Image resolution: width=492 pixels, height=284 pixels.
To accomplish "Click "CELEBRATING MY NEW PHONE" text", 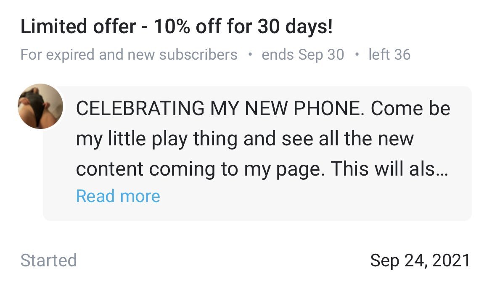I will click(x=218, y=108).
